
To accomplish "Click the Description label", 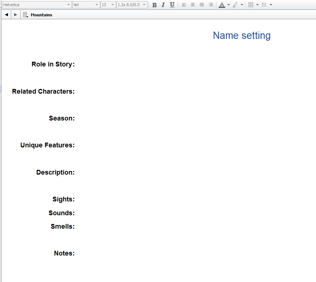I will click(x=55, y=172).
